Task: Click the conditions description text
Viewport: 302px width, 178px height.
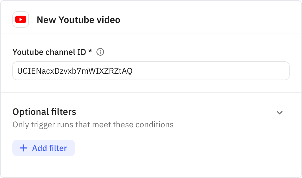Action: pyautogui.click(x=93, y=124)
